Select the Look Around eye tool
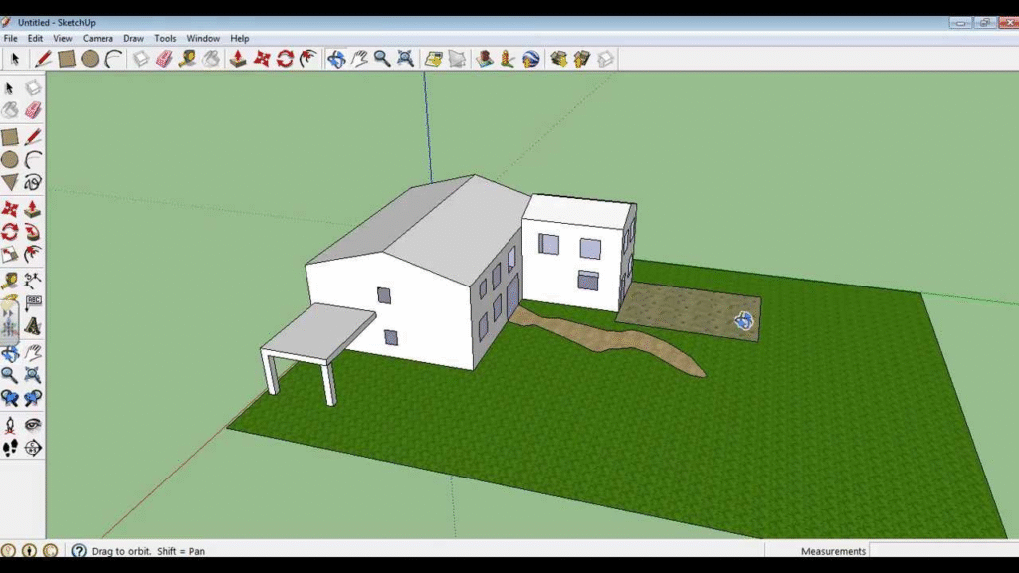Screen dimensions: 1019x573 (x=33, y=424)
